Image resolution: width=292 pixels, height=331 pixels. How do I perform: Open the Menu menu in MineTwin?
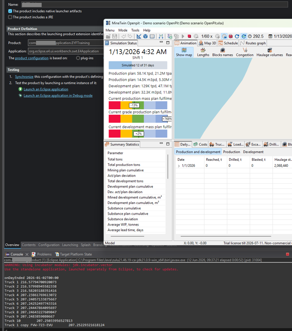click(x=110, y=30)
